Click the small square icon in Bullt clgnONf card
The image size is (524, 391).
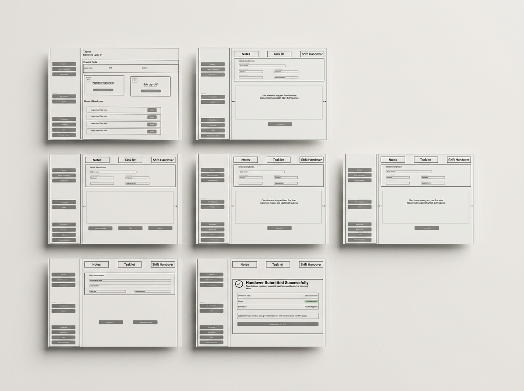pyautogui.click(x=135, y=80)
